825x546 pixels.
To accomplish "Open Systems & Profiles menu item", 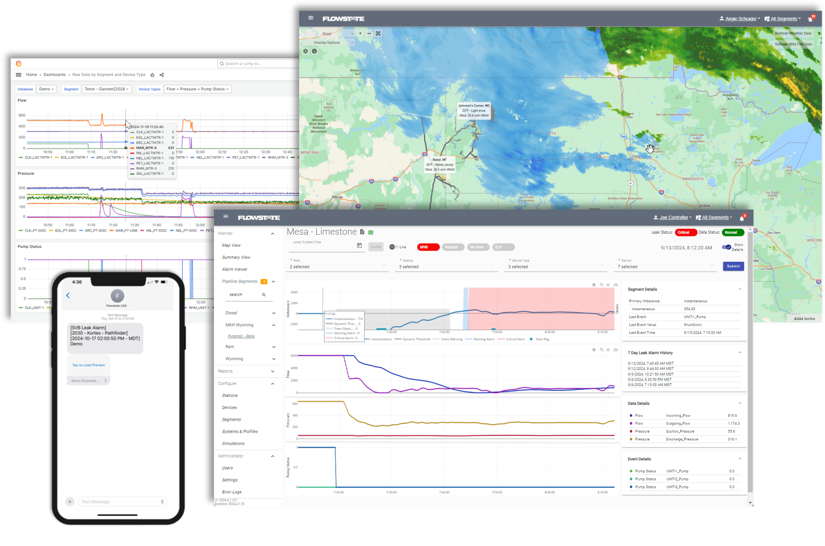I will tap(240, 432).
